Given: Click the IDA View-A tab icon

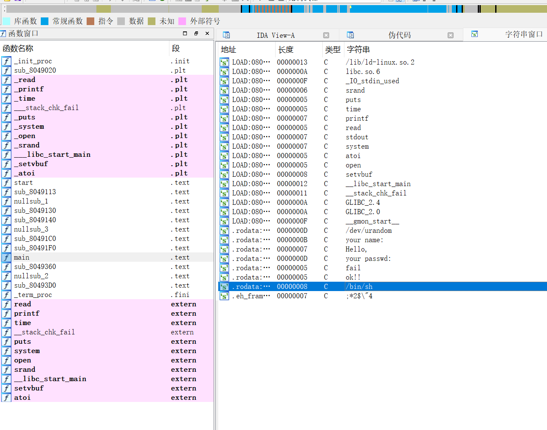Looking at the screenshot, I should (x=226, y=35).
